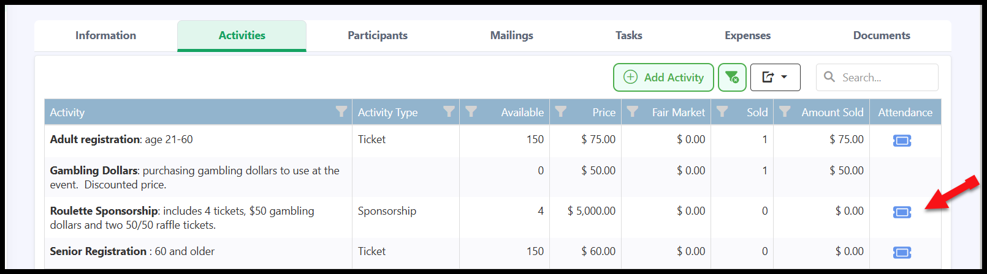The image size is (987, 274).
Task: Click the Price column filter icon
Action: (560, 111)
